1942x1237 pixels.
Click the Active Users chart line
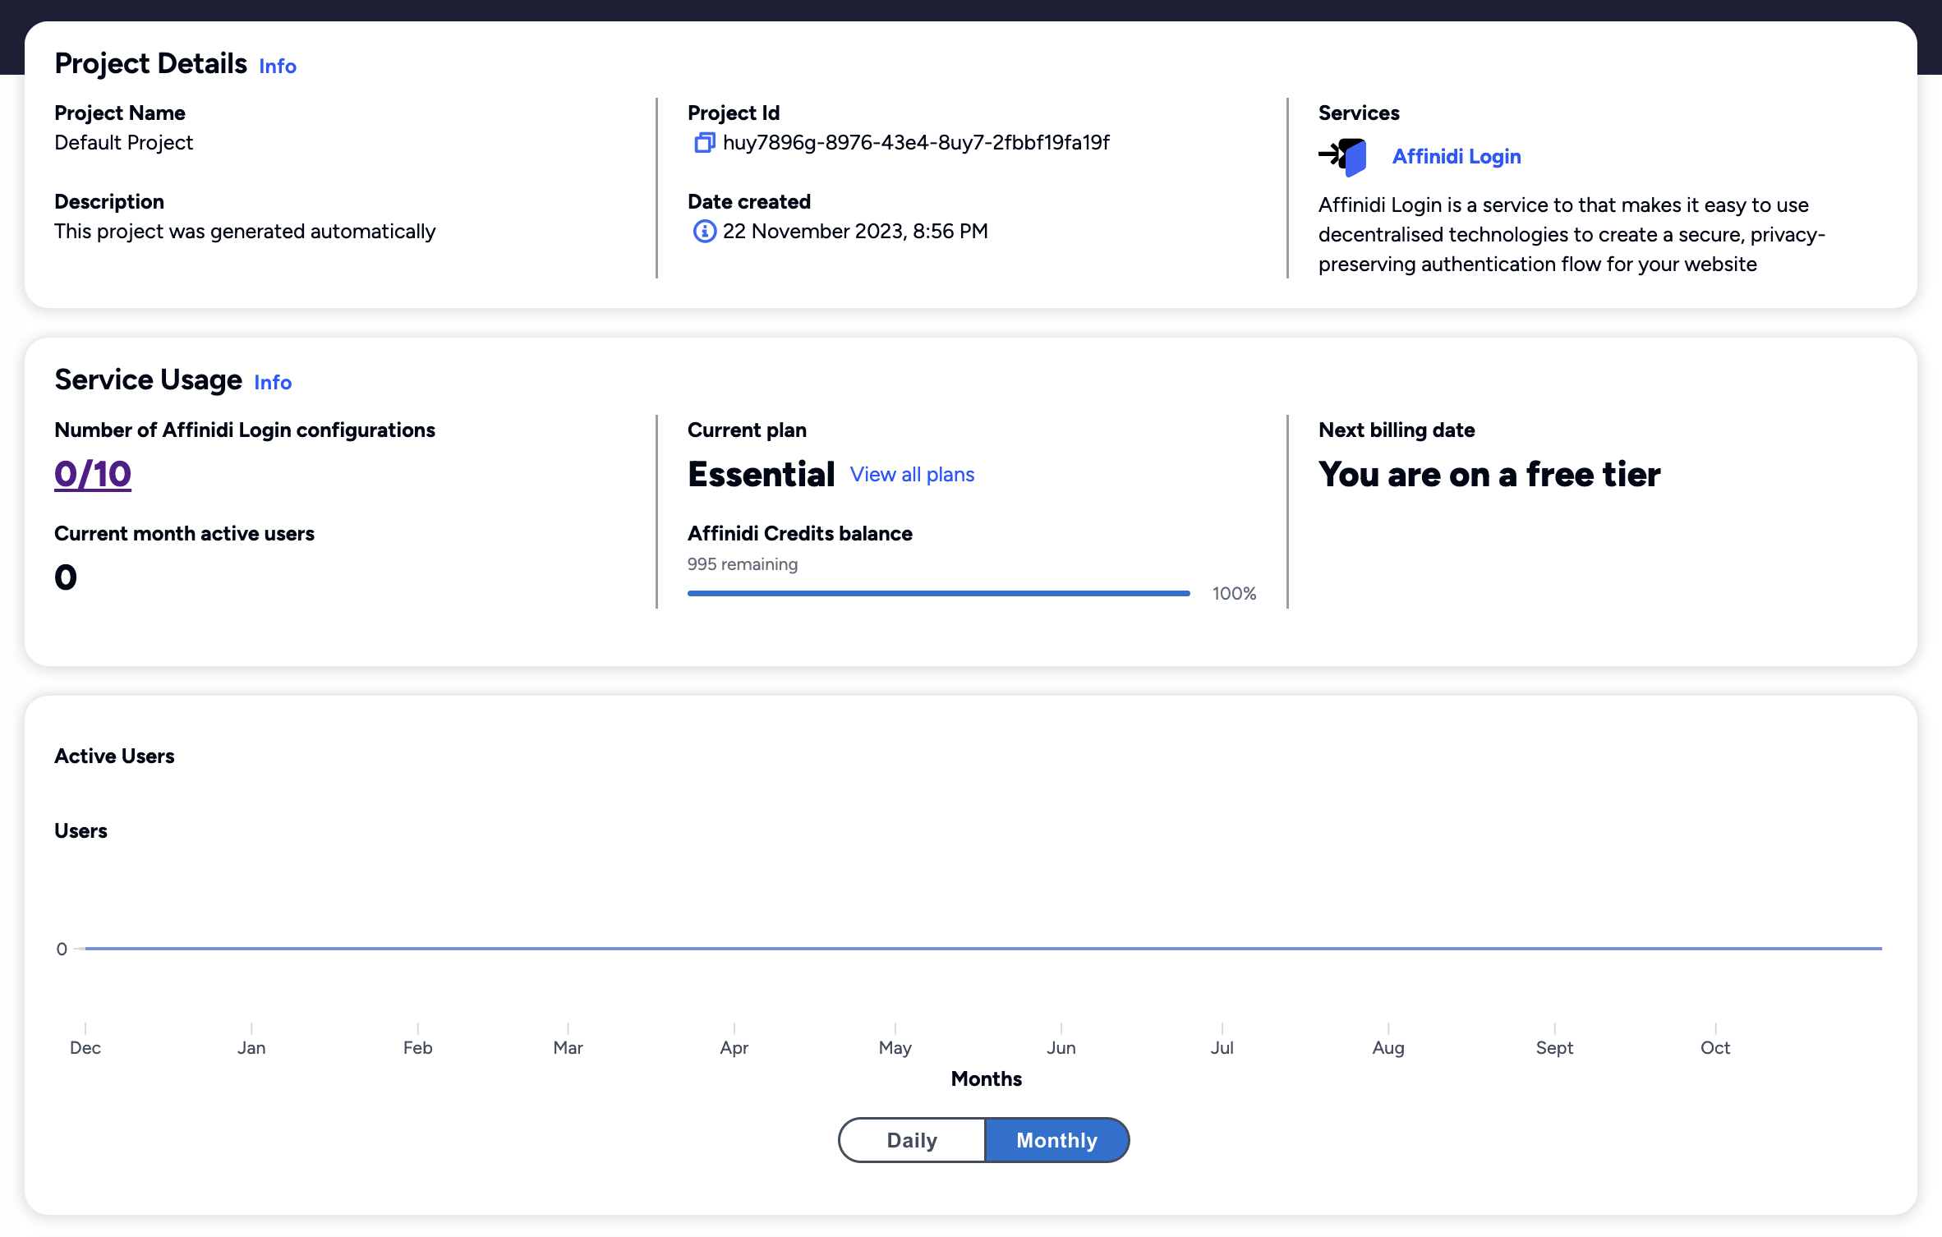pos(983,949)
